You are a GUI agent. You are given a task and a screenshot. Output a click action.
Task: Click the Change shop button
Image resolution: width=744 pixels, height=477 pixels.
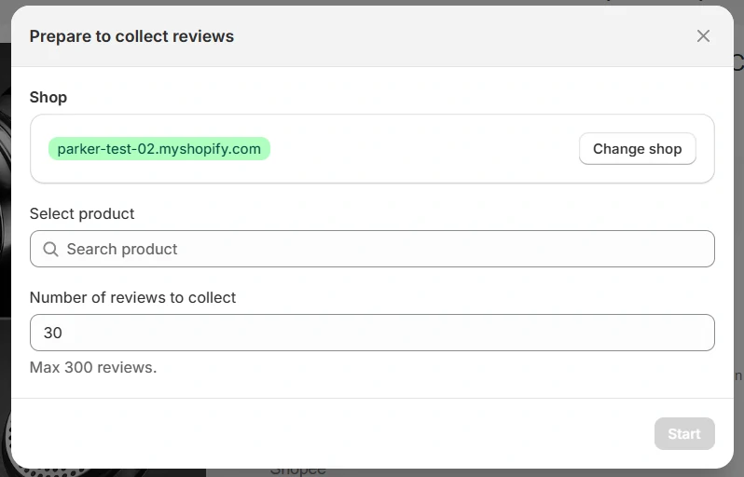(x=637, y=149)
